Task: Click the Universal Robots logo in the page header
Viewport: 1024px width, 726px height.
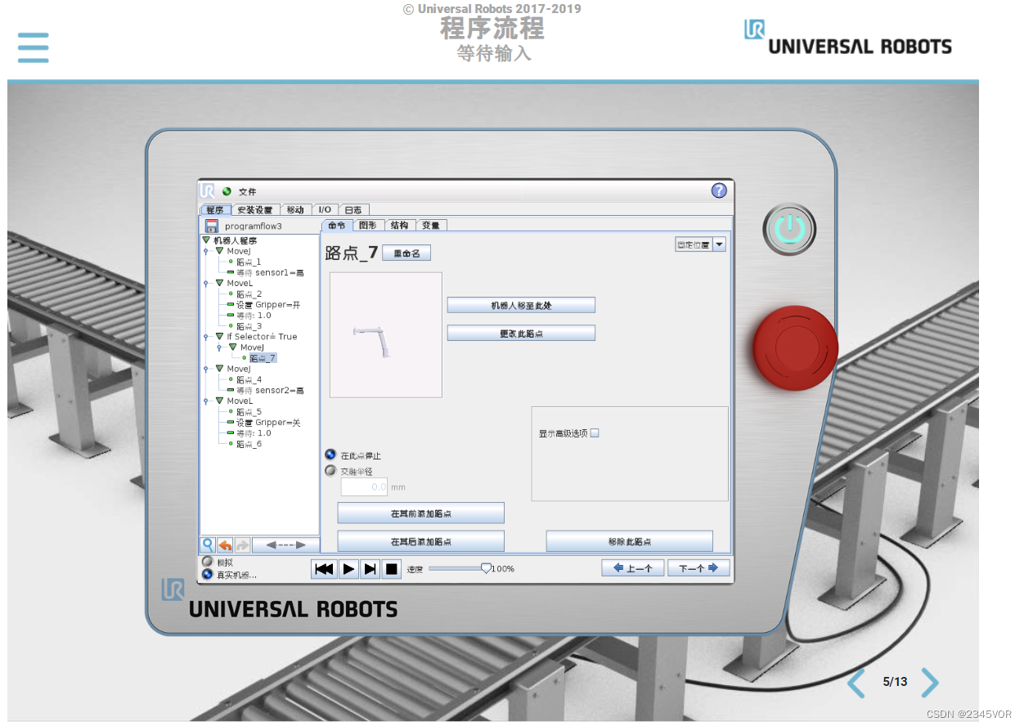Action: pos(847,38)
